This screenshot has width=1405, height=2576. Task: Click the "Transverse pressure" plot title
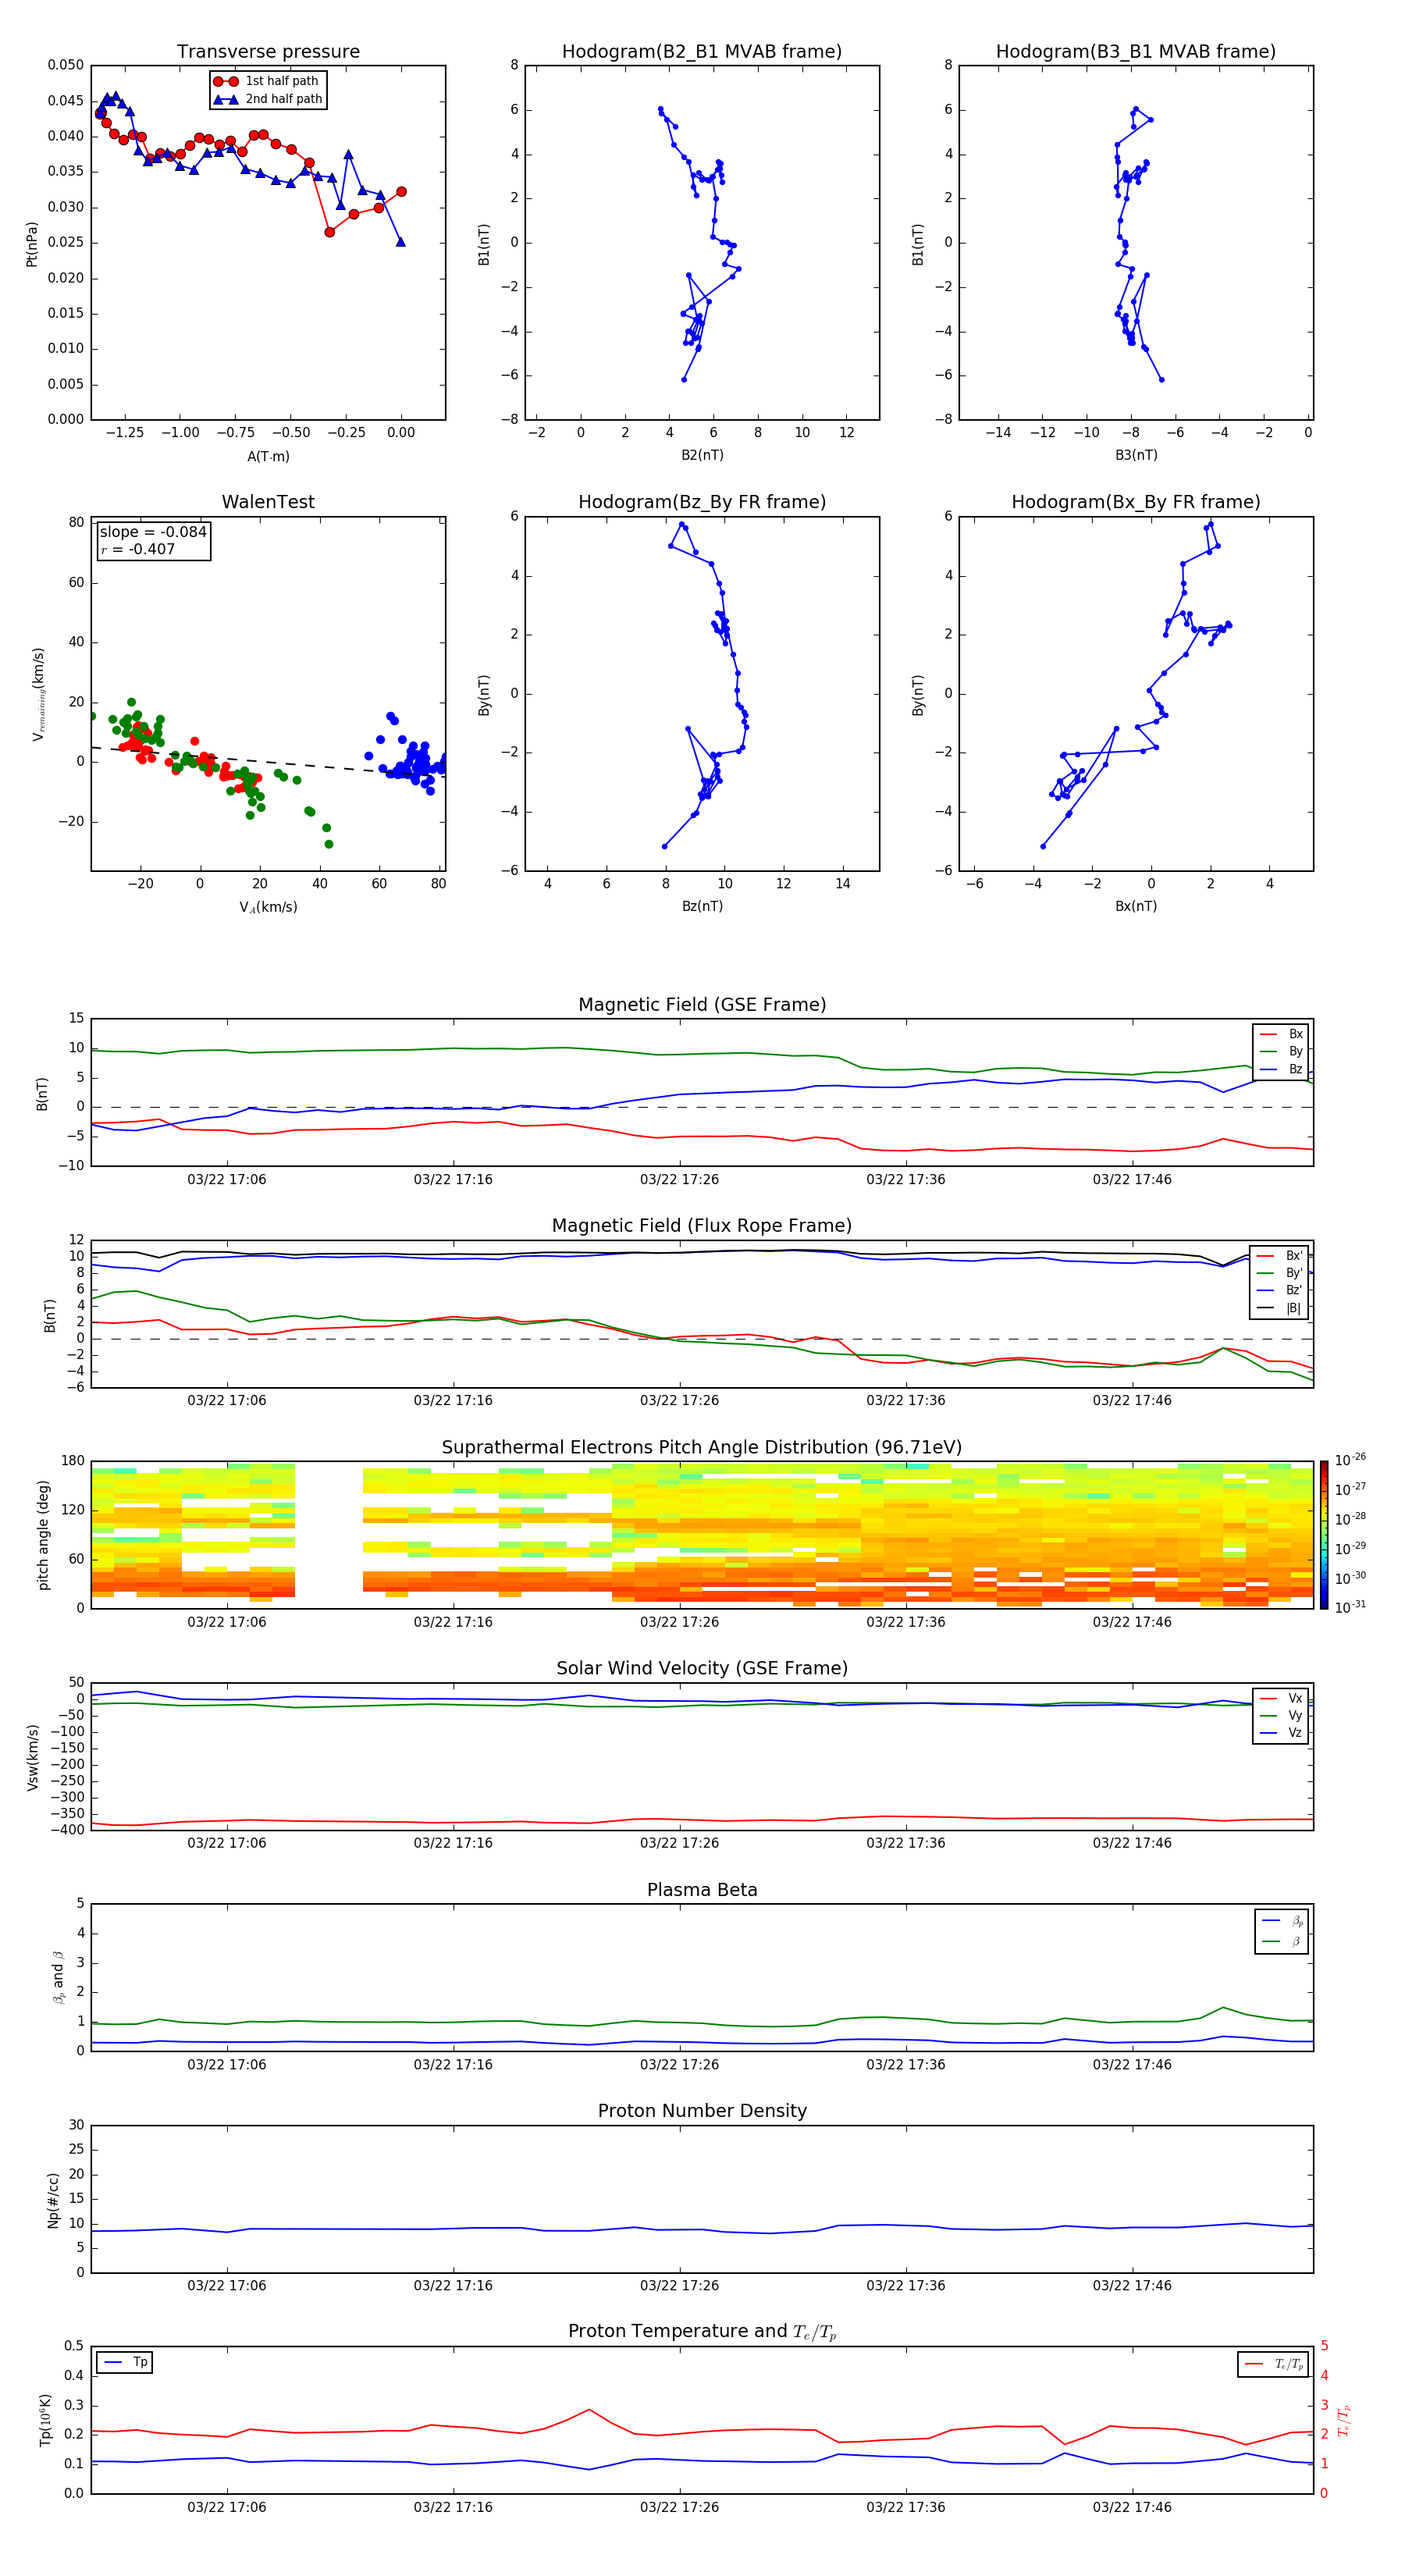coord(268,52)
